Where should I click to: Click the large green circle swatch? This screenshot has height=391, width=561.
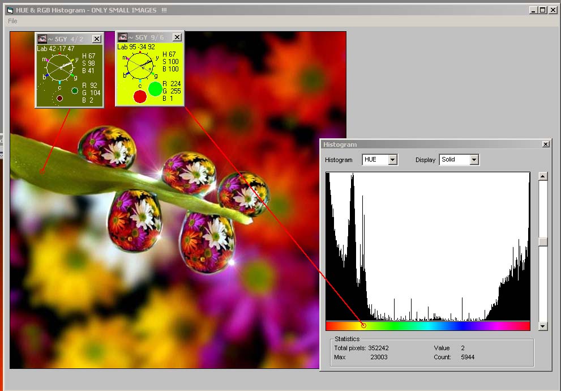point(155,88)
